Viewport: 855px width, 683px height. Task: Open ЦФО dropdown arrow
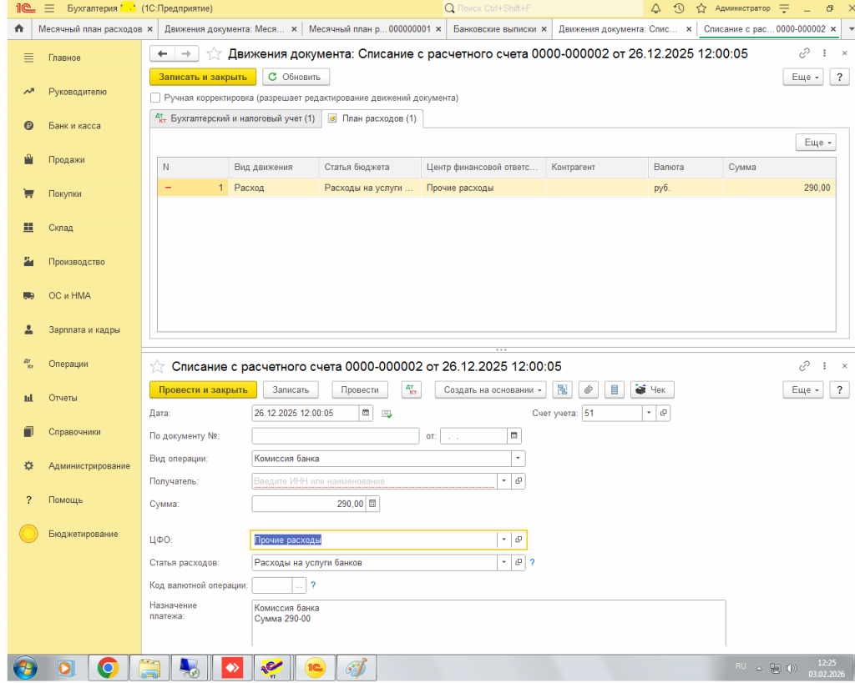coord(503,540)
